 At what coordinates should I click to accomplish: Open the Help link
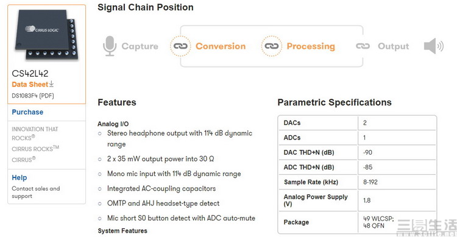pos(19,177)
